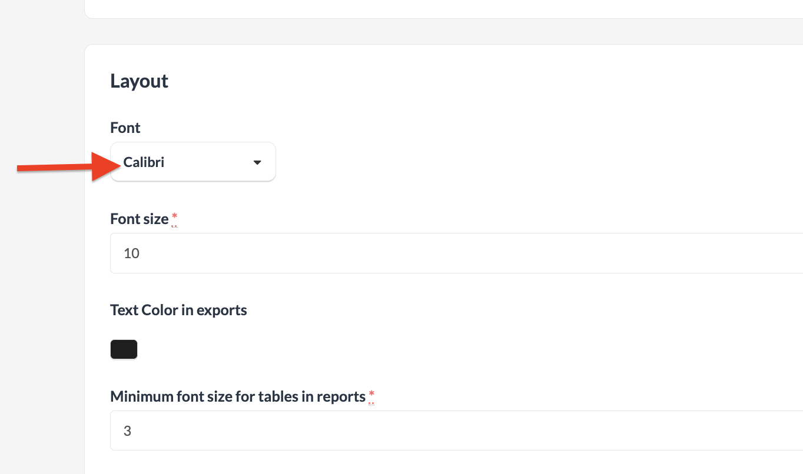Click the Font size input showing 10
The height and width of the screenshot is (474, 803).
pyautogui.click(x=456, y=253)
